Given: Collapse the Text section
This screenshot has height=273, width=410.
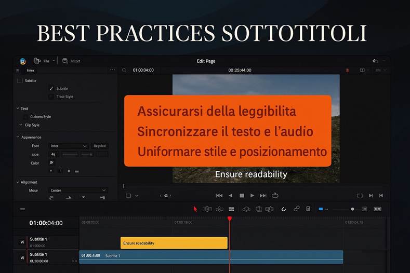Looking at the screenshot, I should tap(18, 108).
